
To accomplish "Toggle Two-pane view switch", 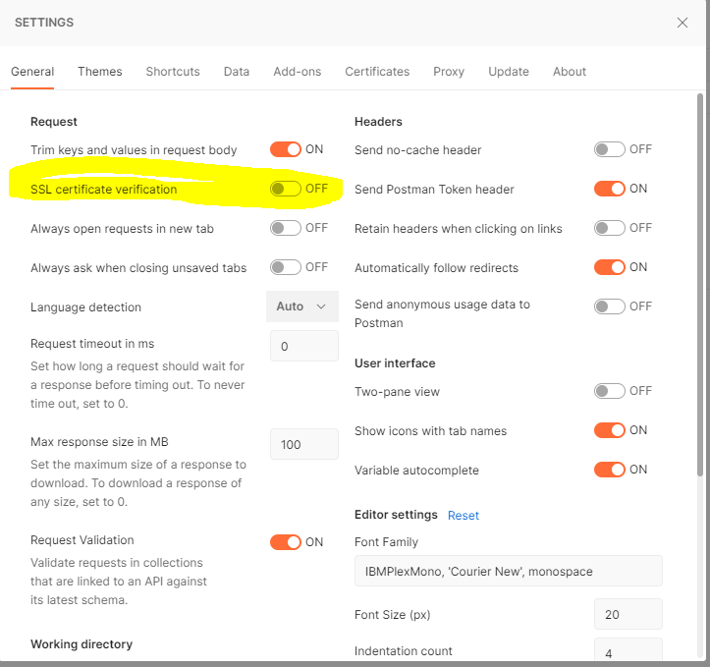I will pyautogui.click(x=610, y=391).
